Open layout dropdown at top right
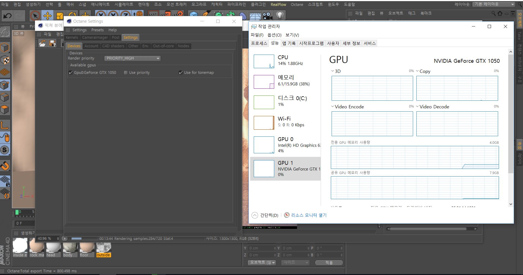 tap(494, 4)
